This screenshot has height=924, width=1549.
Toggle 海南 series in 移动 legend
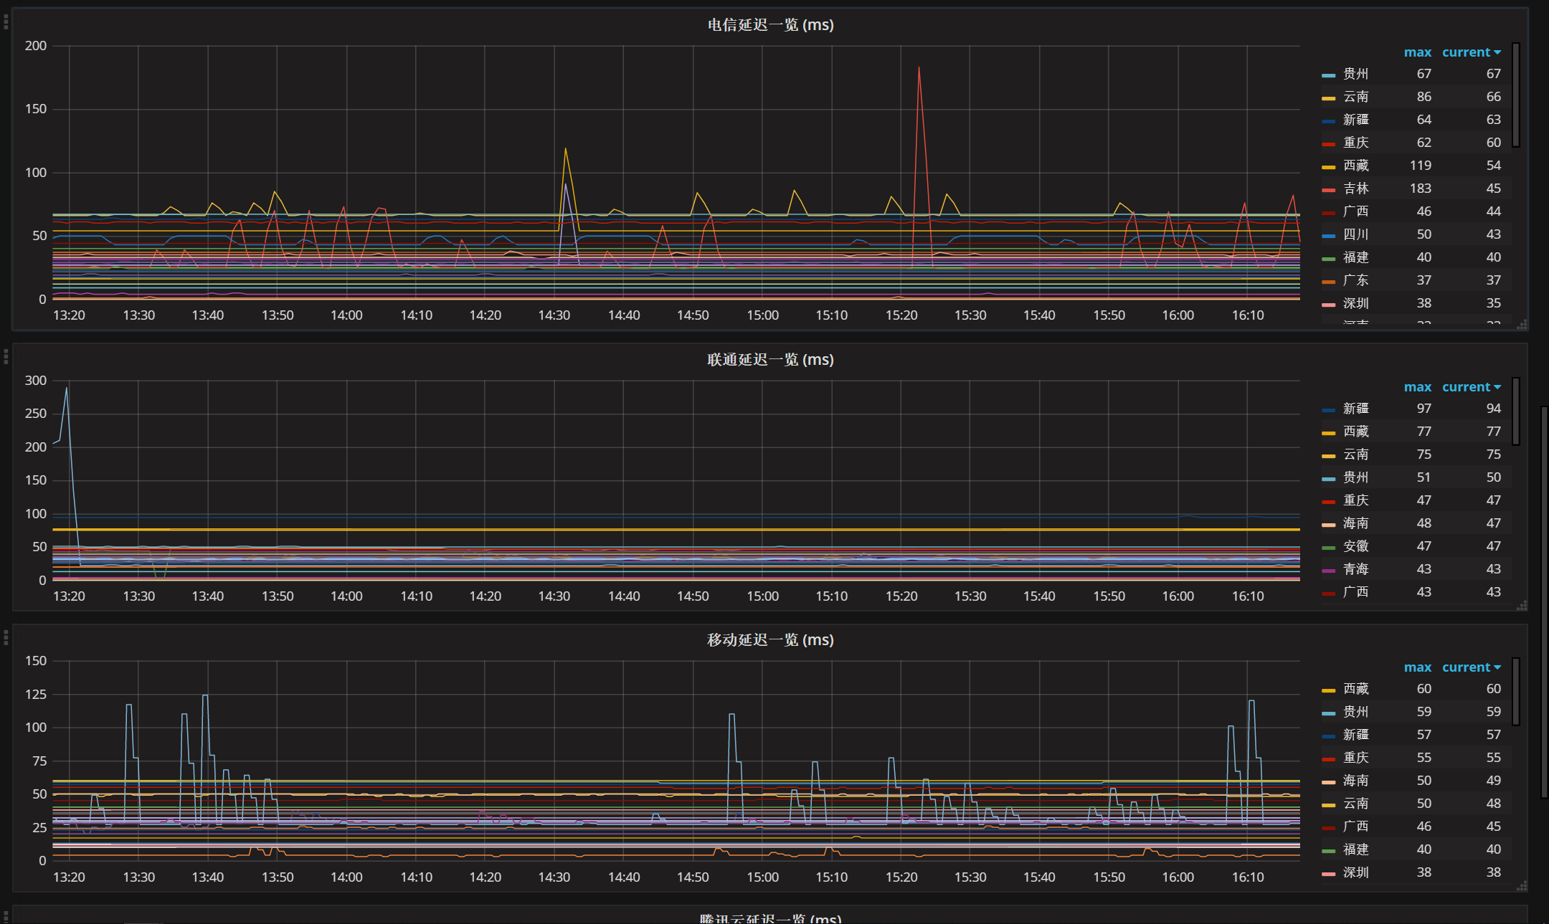[x=1355, y=781]
